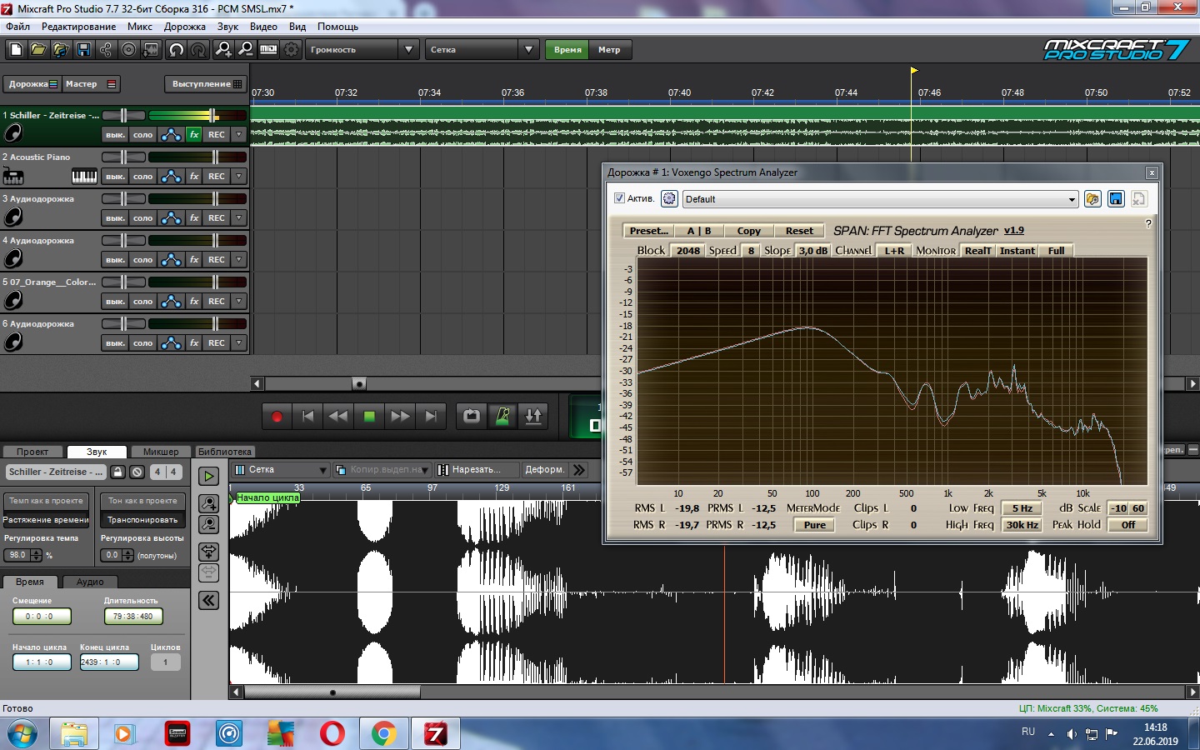Click the Save project floppy disk icon
The height and width of the screenshot is (750, 1200).
coord(83,50)
